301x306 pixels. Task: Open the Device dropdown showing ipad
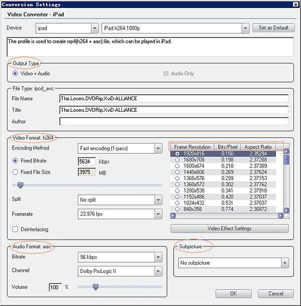point(67,28)
